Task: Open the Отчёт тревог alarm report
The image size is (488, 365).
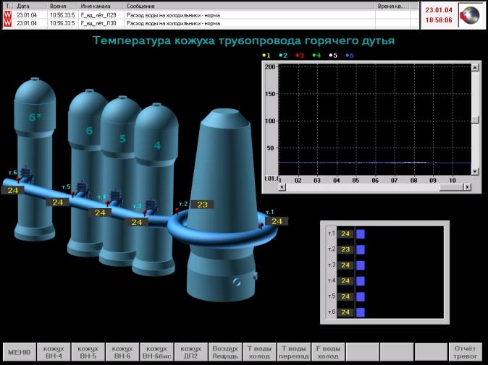Action: pyautogui.click(x=466, y=352)
